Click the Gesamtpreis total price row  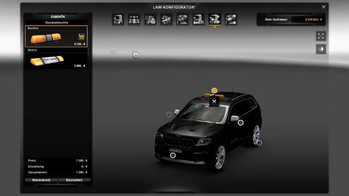tap(57, 172)
